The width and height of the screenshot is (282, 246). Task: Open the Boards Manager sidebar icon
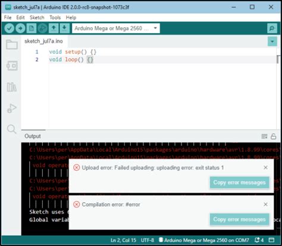12,66
